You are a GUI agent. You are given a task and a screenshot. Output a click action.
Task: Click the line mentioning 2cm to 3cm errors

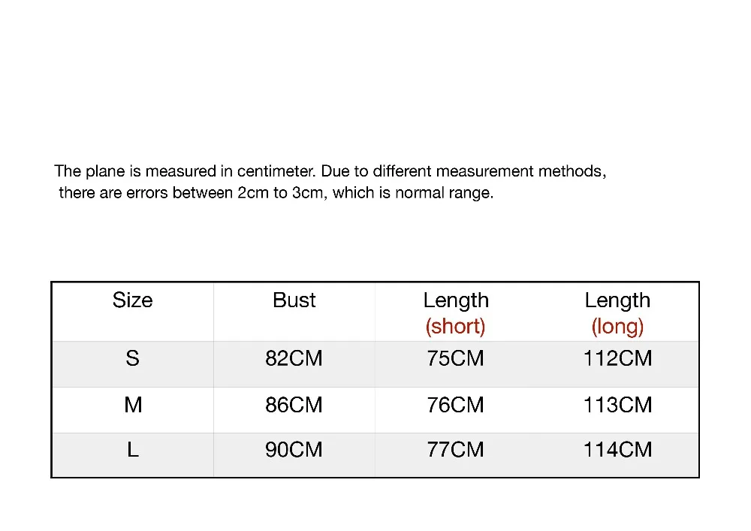[276, 192]
